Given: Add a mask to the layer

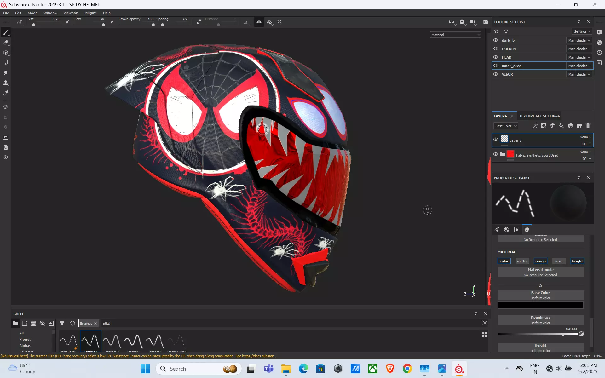Looking at the screenshot, I should pyautogui.click(x=544, y=126).
